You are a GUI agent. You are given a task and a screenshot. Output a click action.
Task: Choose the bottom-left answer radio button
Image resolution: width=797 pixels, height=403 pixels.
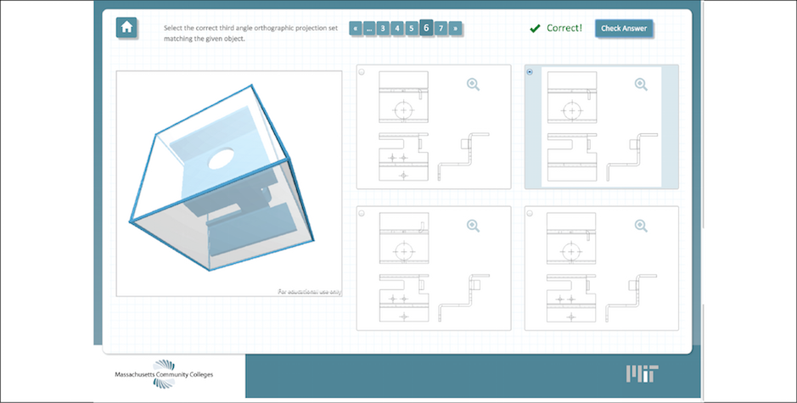tap(362, 213)
